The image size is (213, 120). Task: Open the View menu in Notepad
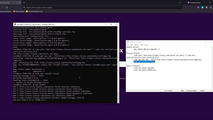pyautogui.click(x=142, y=45)
